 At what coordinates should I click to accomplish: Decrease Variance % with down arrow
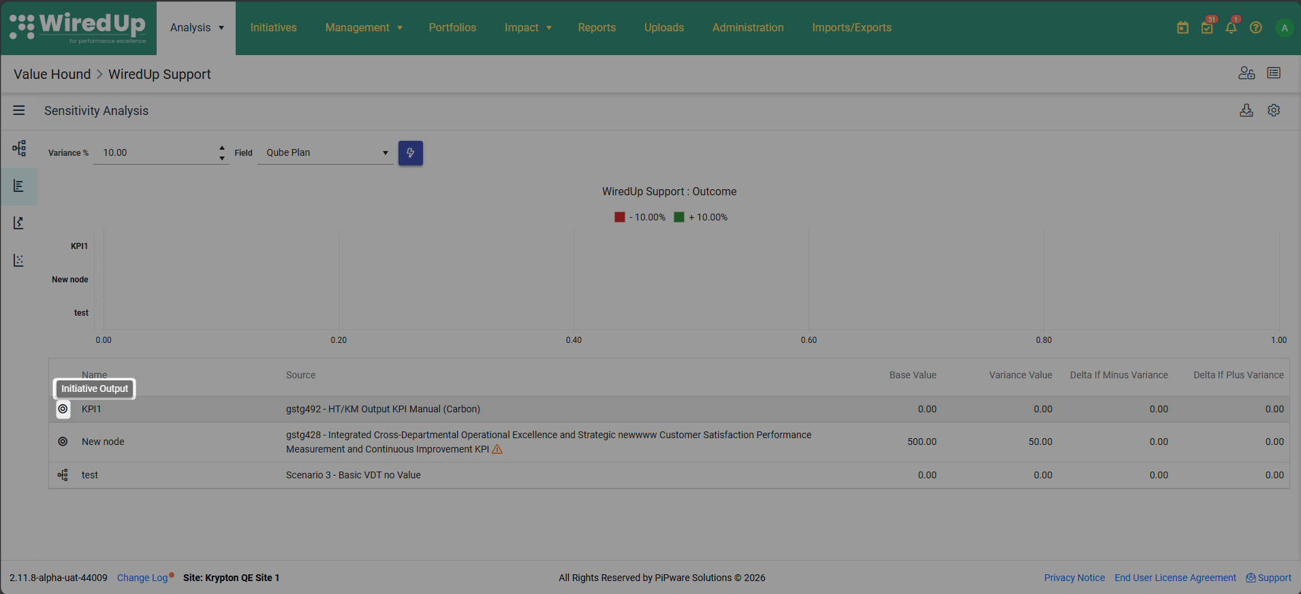tap(222, 158)
